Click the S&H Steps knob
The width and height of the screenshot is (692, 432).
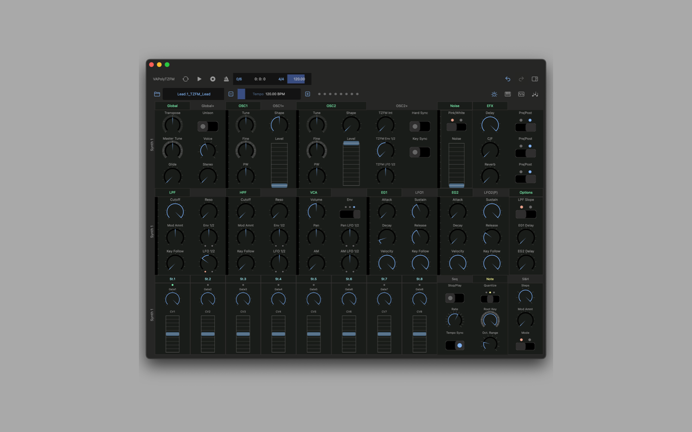click(525, 297)
